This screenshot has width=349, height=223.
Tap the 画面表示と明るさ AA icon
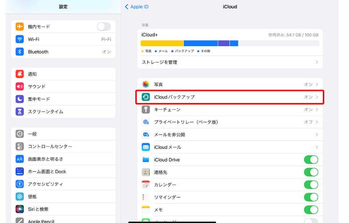coord(20,159)
